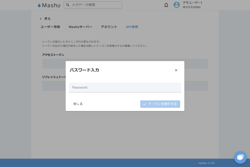Switch to the Mashuサーバー tab

80,27
